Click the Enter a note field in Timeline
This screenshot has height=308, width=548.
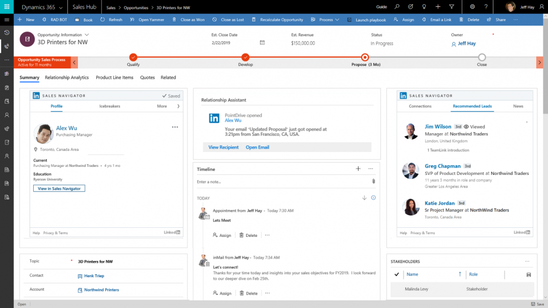225,181
